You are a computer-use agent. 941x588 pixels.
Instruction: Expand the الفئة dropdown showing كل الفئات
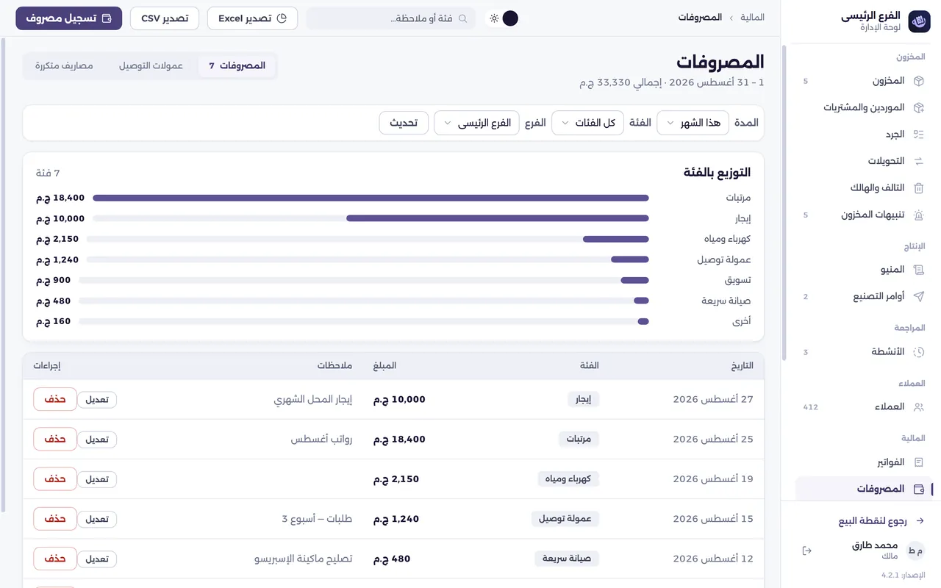(588, 123)
